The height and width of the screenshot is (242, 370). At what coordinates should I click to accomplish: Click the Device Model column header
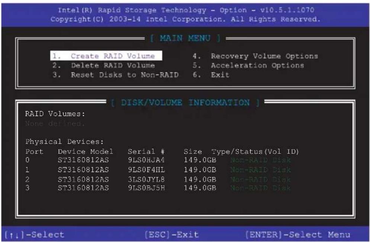pyautogui.click(x=86, y=151)
